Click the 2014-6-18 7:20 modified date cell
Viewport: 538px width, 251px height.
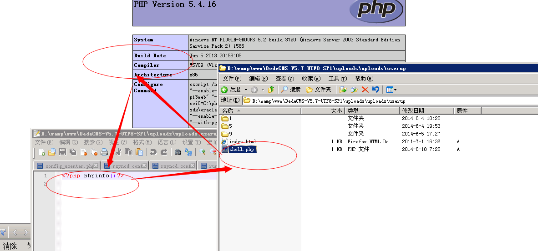[x=421, y=150]
